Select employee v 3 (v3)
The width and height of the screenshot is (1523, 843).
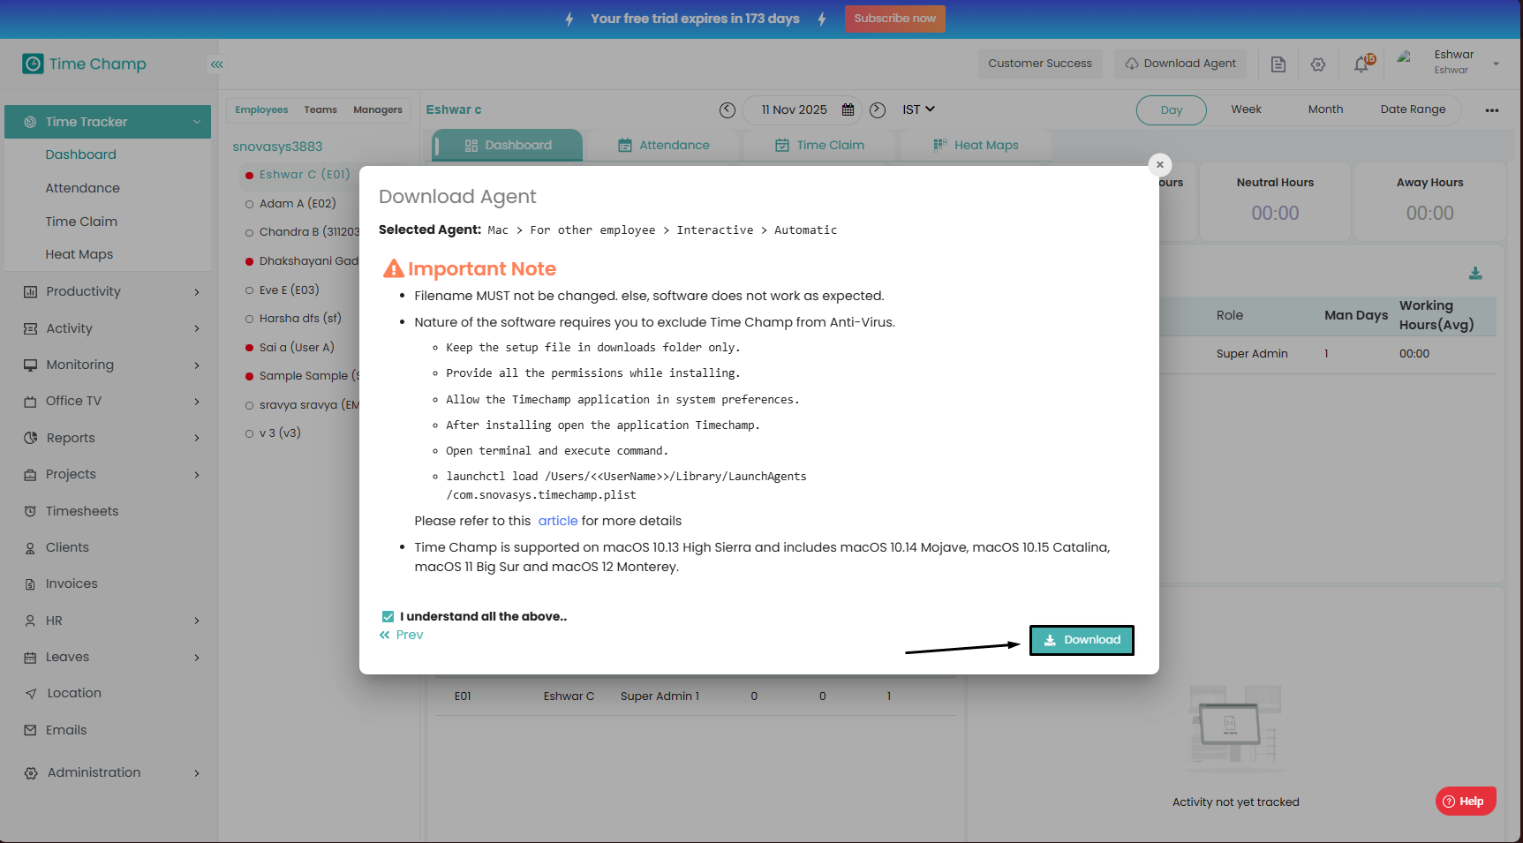click(x=280, y=433)
